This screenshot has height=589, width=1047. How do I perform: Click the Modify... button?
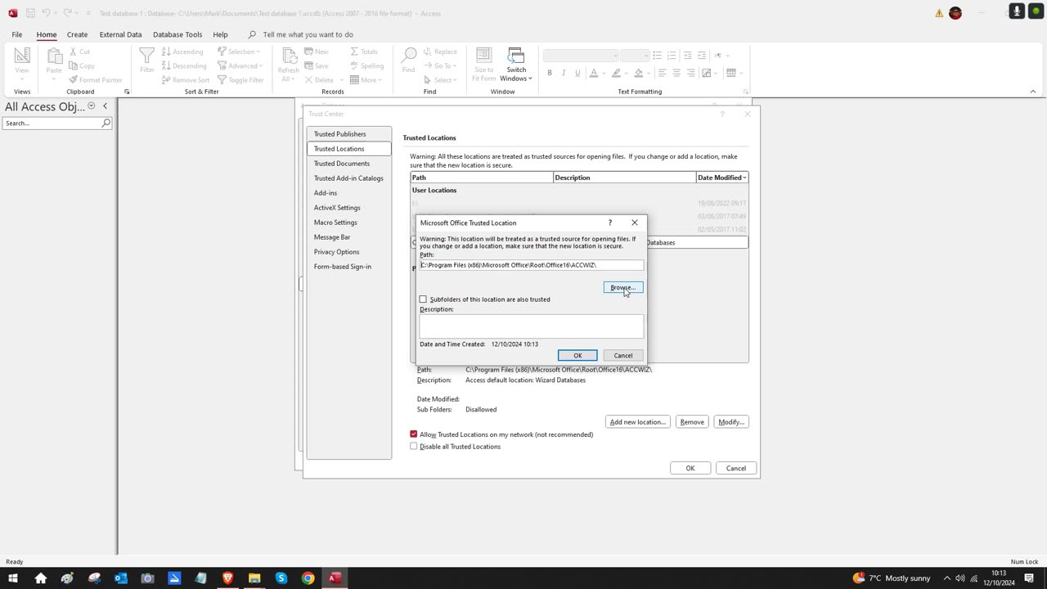[730, 422]
